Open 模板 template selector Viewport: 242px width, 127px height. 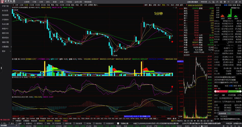[x=175, y=119]
